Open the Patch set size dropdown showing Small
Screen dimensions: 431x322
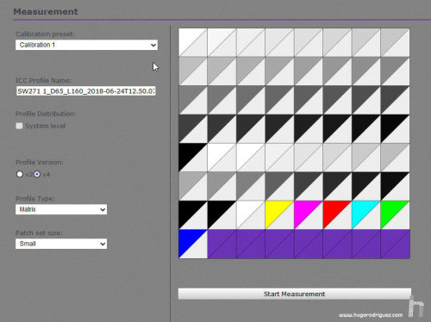coord(61,244)
